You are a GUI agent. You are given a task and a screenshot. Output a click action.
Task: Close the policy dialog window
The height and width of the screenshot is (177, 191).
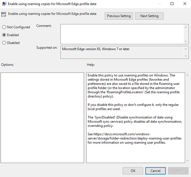tap(185, 4)
